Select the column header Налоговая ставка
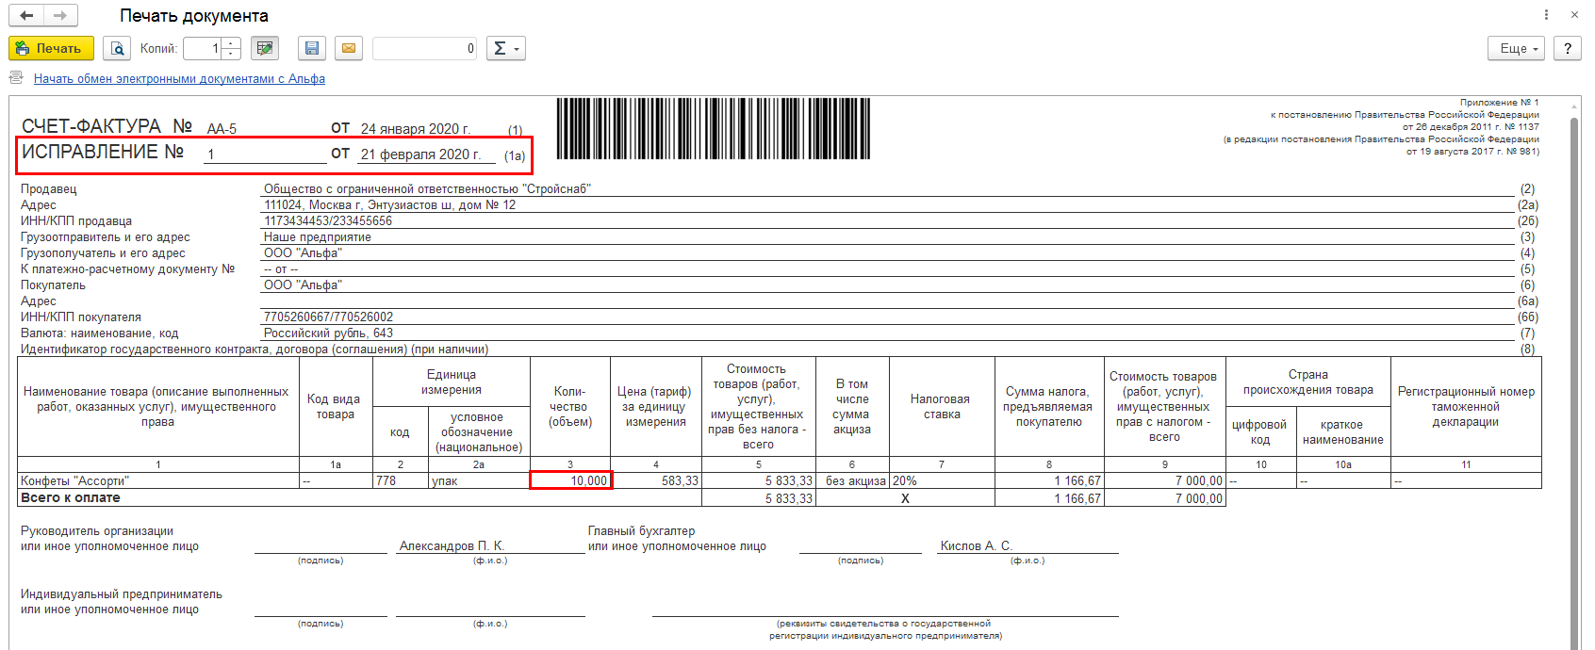This screenshot has width=1595, height=650. 942,407
